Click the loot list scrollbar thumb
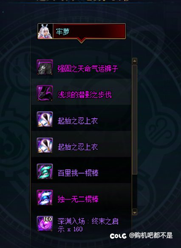The height and width of the screenshot is (248, 181). (x=135, y=120)
